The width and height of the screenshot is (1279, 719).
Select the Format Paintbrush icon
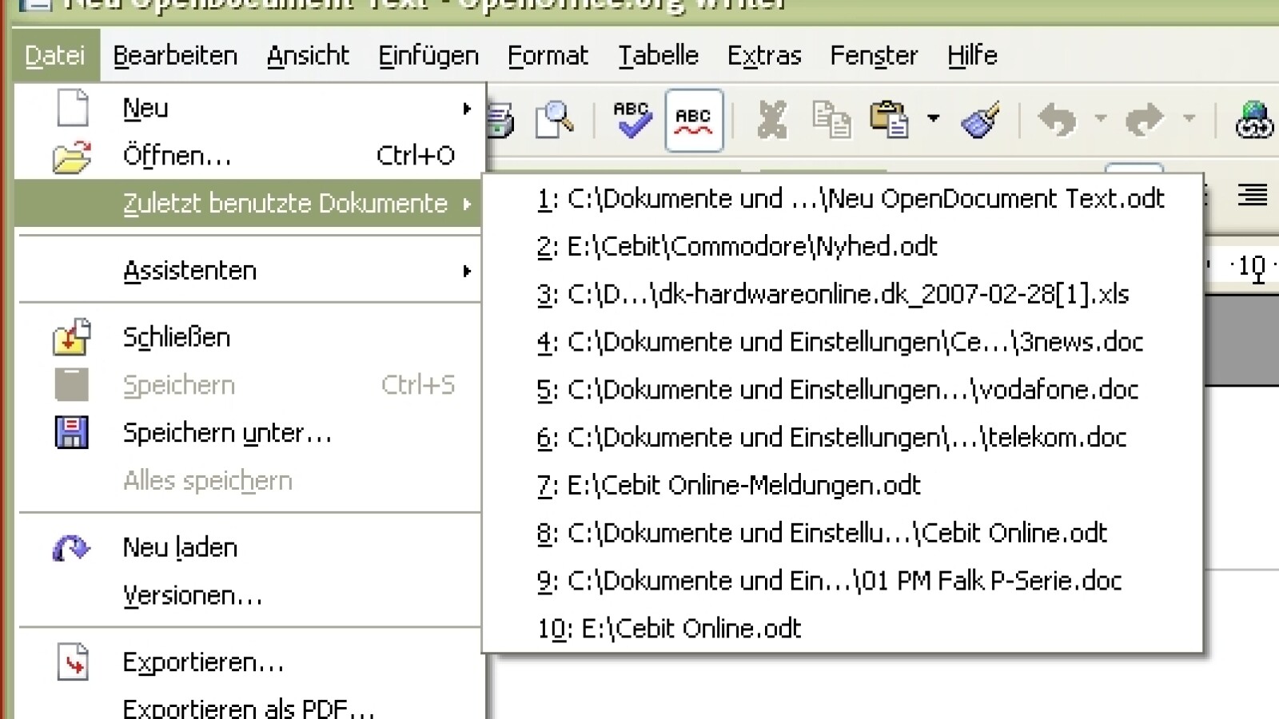[981, 121]
